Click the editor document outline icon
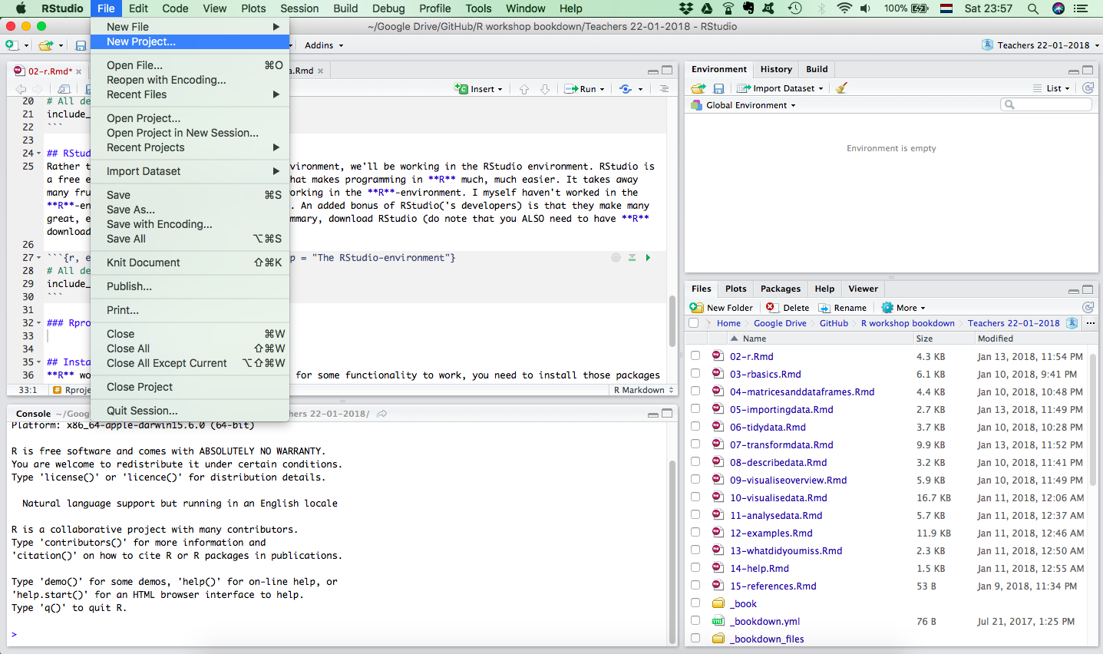Image resolution: width=1103 pixels, height=654 pixels. point(664,89)
